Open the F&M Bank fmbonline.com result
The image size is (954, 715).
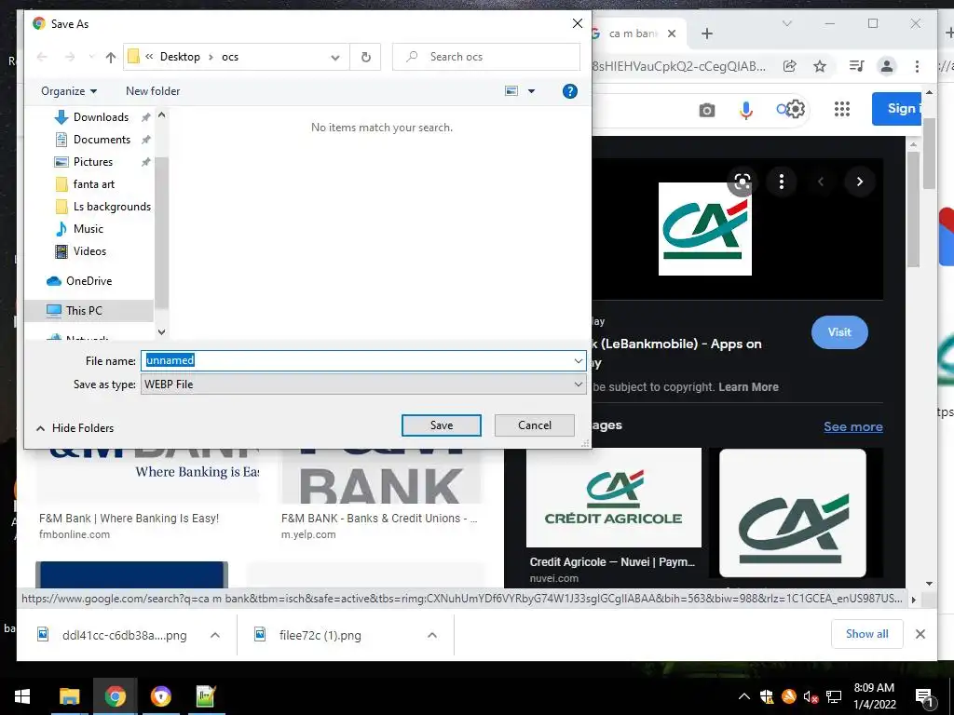click(129, 519)
